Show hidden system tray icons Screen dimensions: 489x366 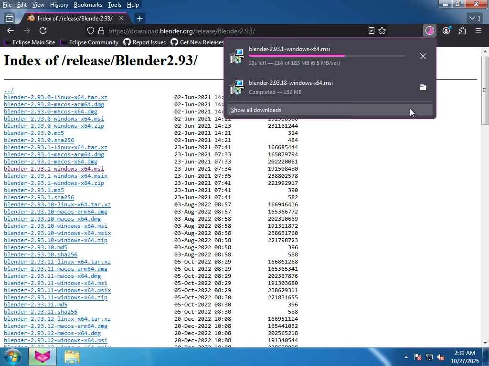[406, 357]
